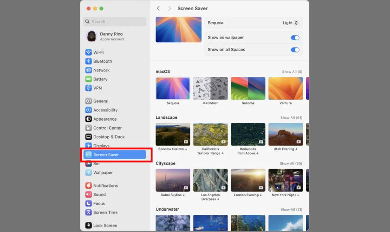Open the Siri sidebar item
Image resolution: width=390 pixels, height=232 pixels.
(97, 164)
